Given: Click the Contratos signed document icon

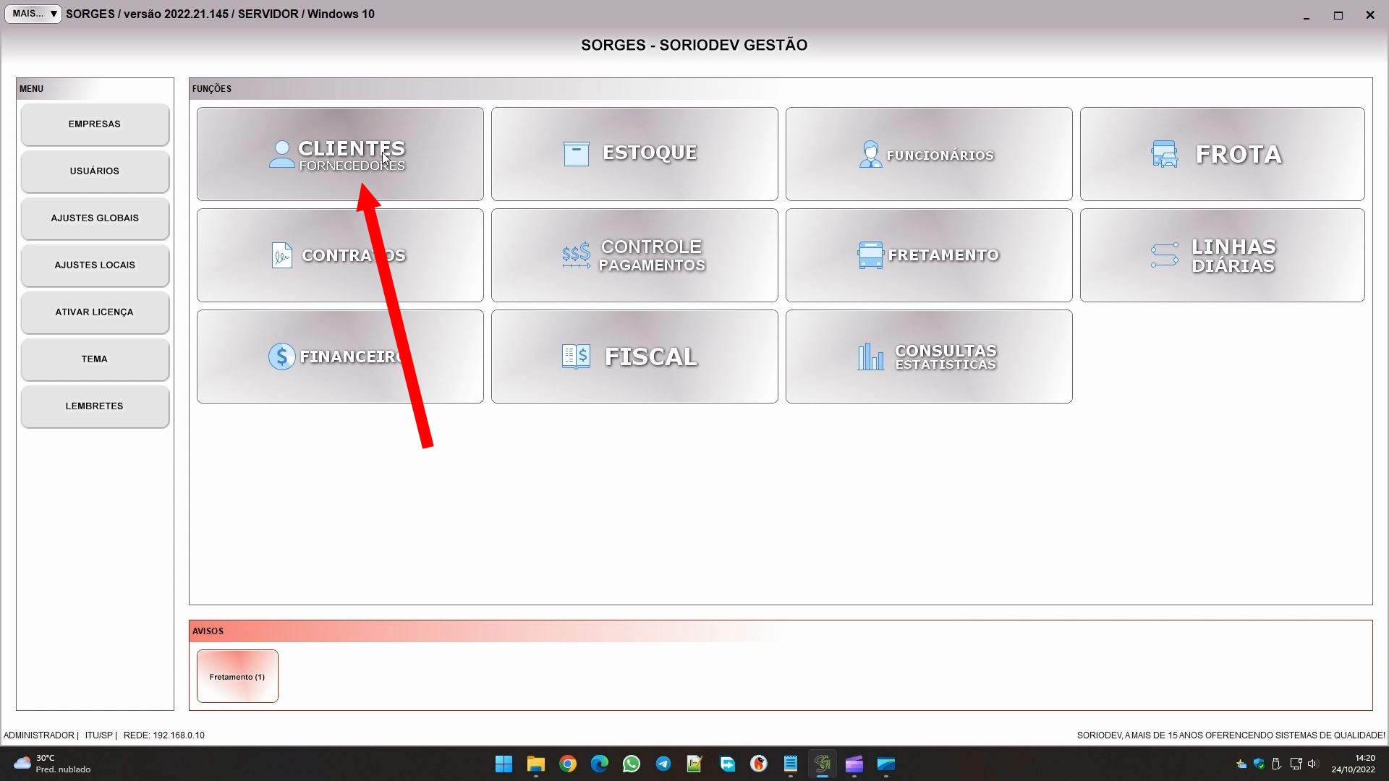Looking at the screenshot, I should (281, 255).
